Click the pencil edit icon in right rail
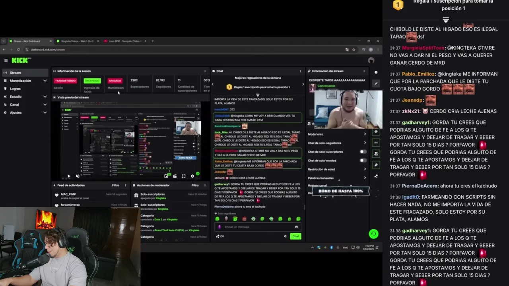The width and height of the screenshot is (509, 286). click(376, 84)
